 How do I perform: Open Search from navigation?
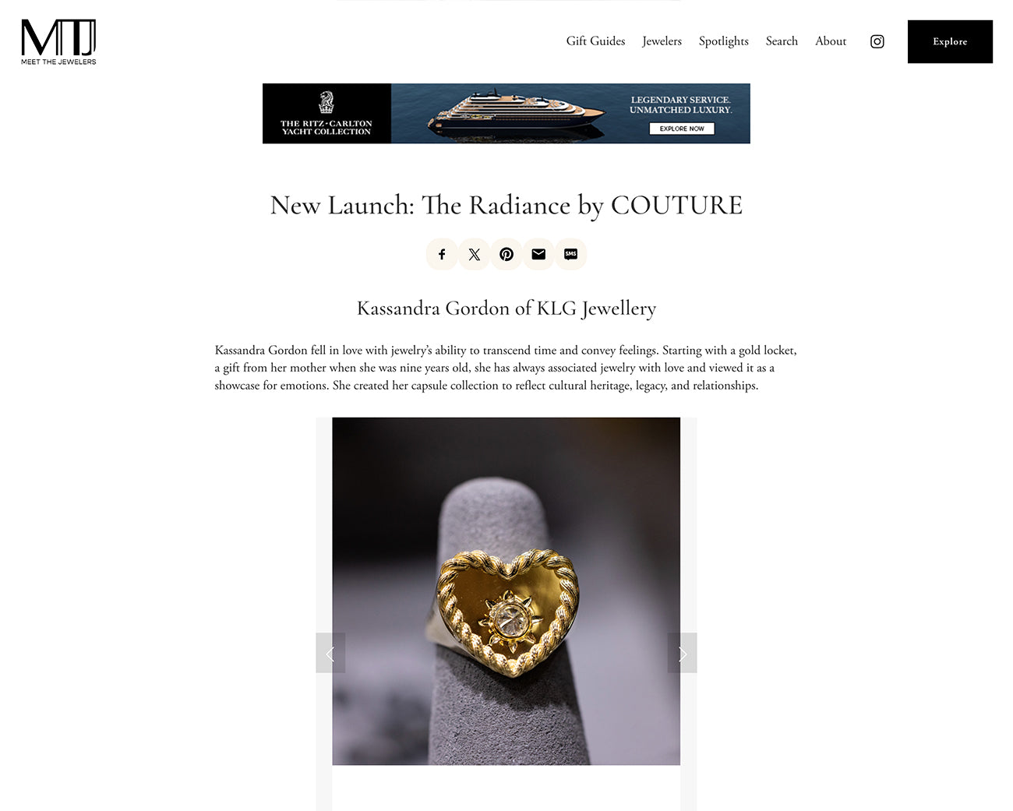coord(782,41)
